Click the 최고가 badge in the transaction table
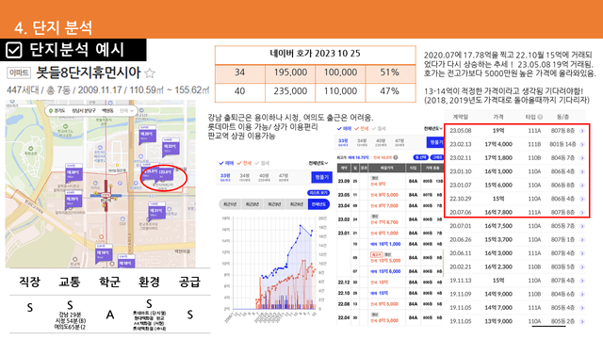603x339 pixels. click(x=376, y=255)
